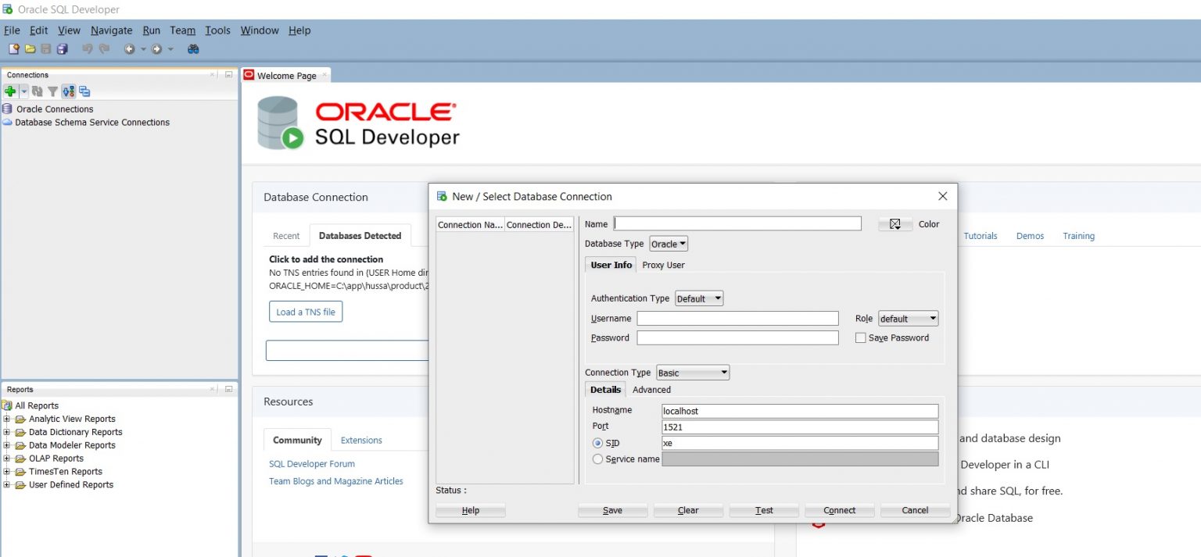The height and width of the screenshot is (557, 1201).
Task: Open the Back history dropdown arrow
Action: [x=143, y=48]
